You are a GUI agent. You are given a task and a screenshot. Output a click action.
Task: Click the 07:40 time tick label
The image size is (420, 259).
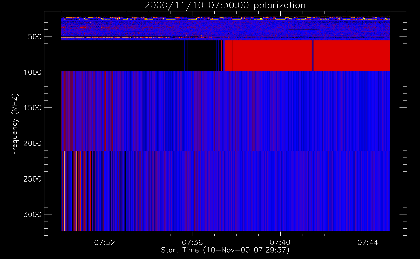coord(280,243)
